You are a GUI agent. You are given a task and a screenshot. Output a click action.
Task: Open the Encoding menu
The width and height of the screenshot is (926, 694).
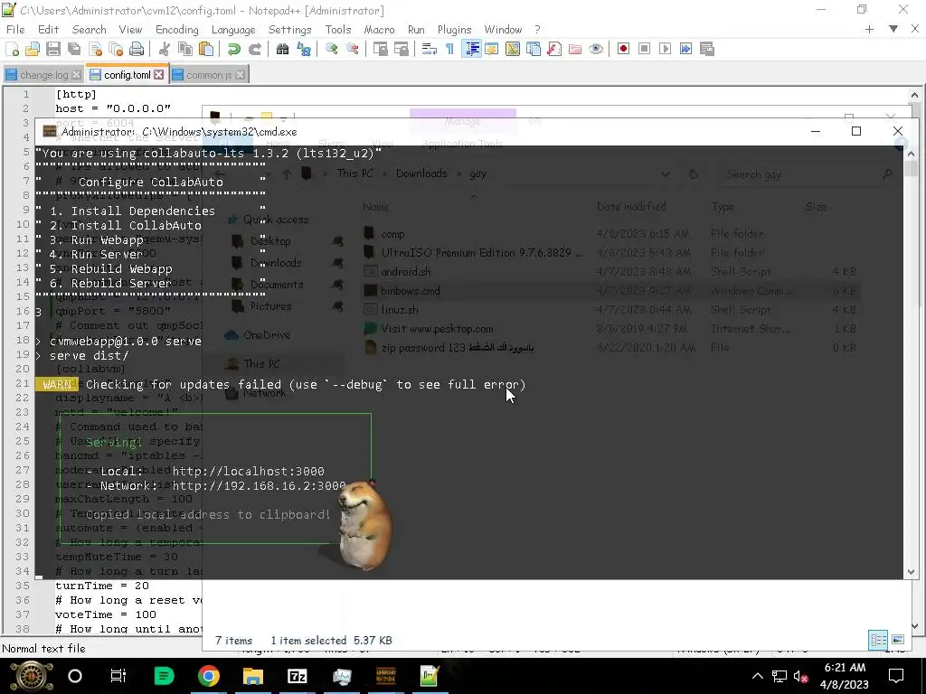click(176, 30)
